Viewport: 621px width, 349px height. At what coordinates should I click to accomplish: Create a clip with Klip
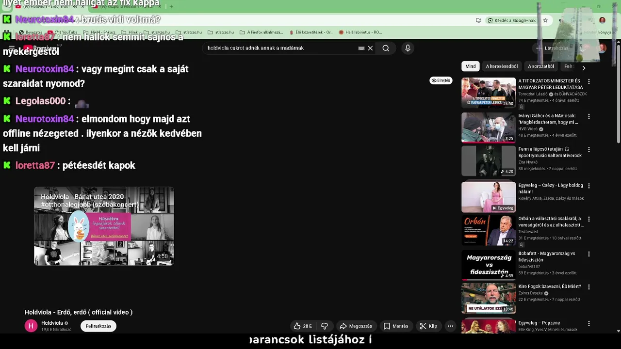428,326
